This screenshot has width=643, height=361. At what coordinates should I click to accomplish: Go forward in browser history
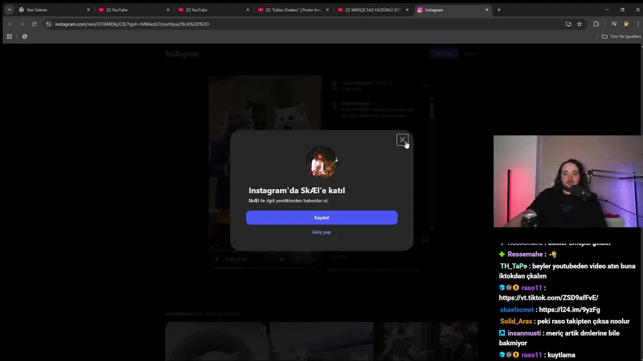pyautogui.click(x=22, y=24)
